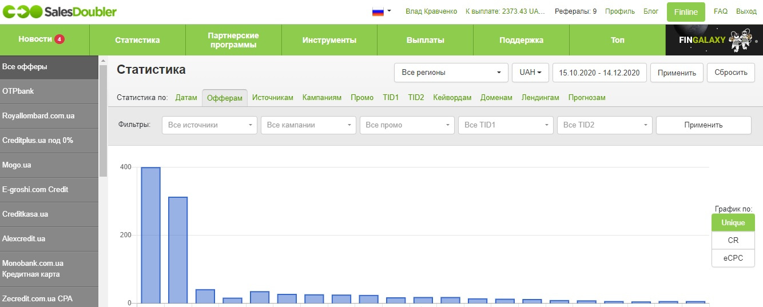Select Unique chart mode
763x307 pixels.
[x=733, y=223]
